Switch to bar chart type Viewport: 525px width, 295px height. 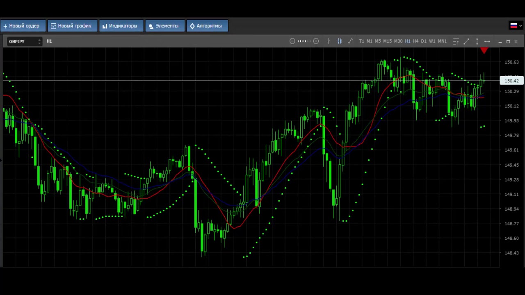(329, 41)
